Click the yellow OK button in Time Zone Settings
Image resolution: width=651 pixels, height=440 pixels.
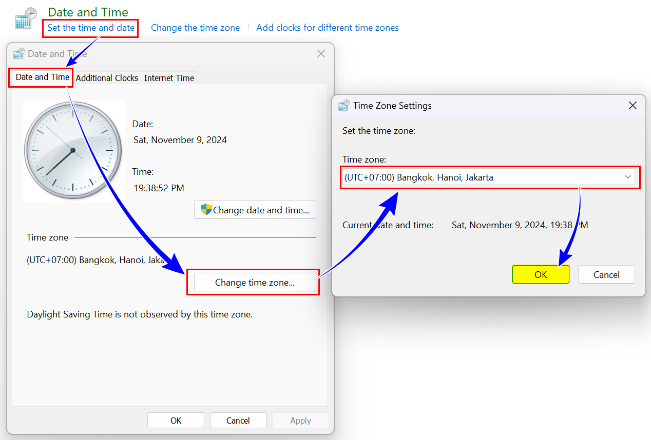pyautogui.click(x=541, y=274)
